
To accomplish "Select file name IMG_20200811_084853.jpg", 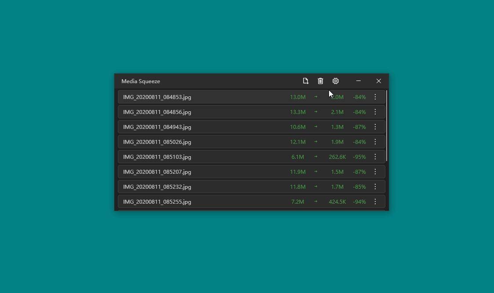I will [x=157, y=97].
